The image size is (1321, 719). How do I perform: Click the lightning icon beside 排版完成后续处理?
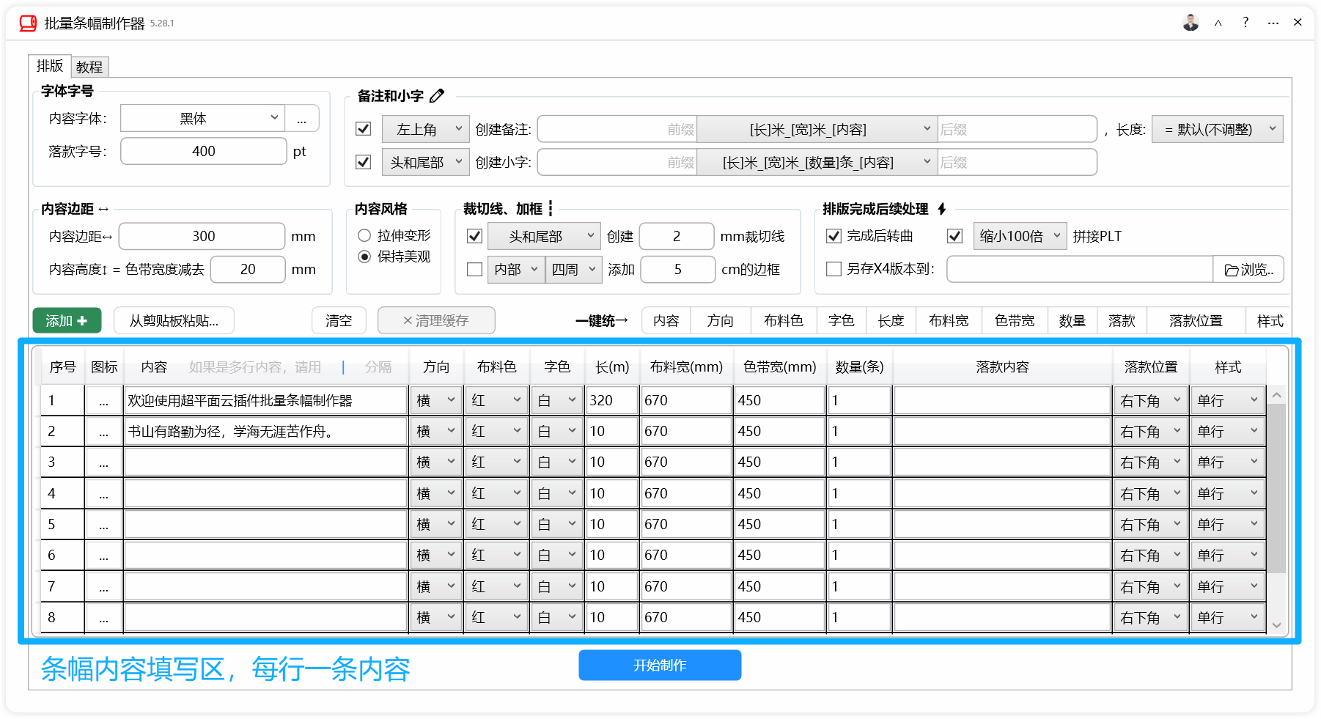pos(941,209)
